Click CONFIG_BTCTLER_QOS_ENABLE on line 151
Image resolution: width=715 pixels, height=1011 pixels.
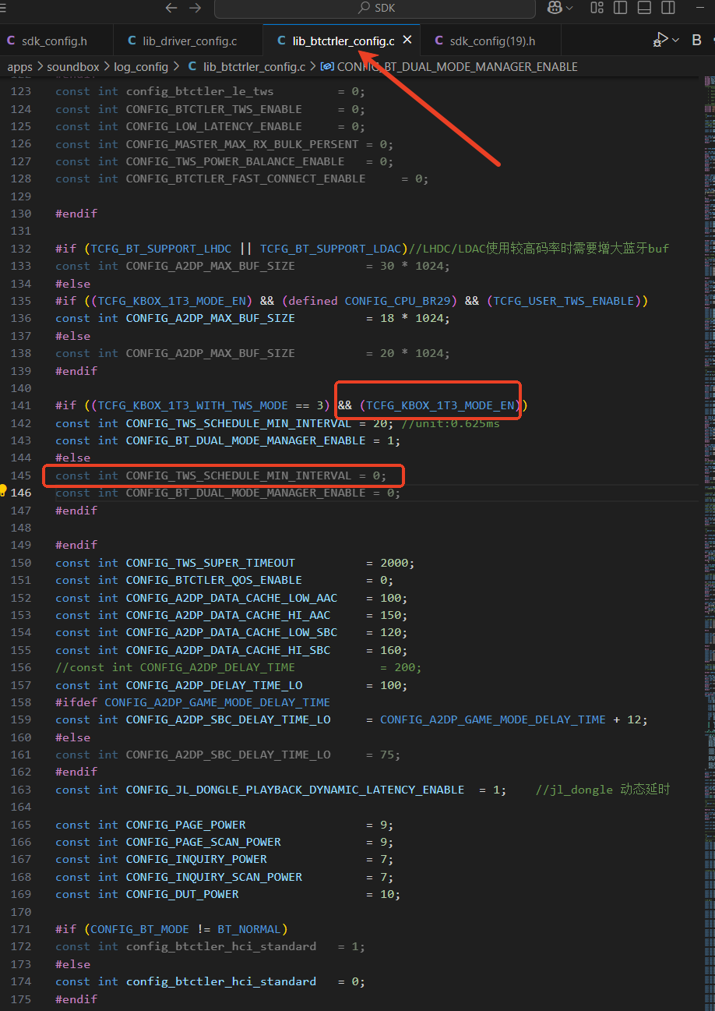pyautogui.click(x=214, y=580)
